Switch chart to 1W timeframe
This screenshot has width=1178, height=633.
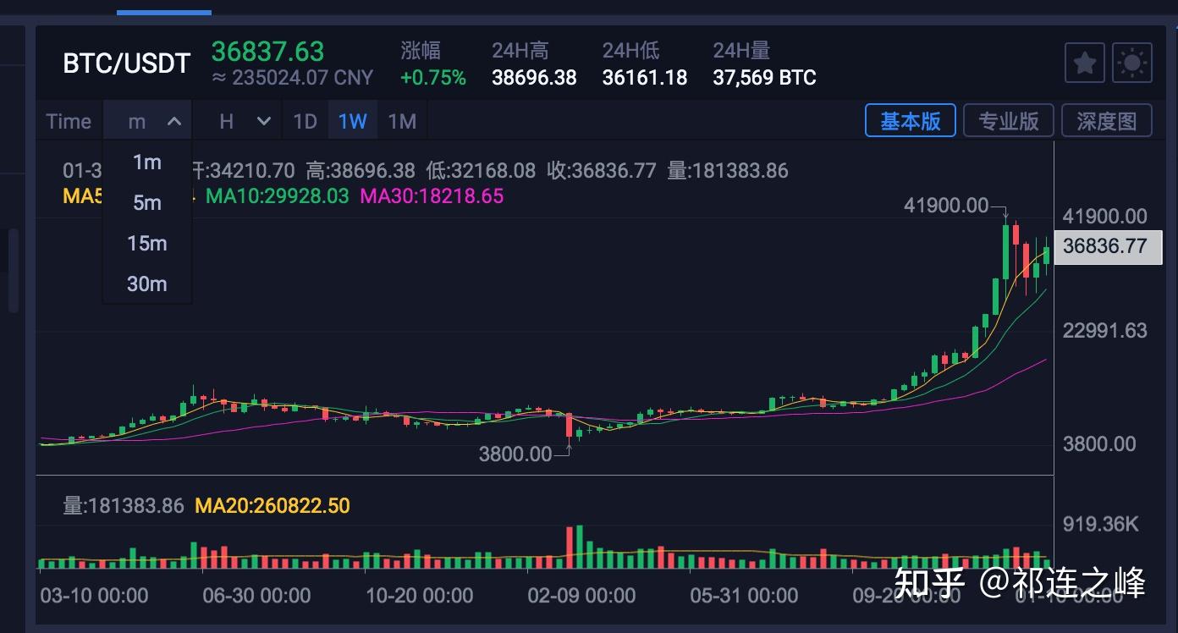tap(352, 121)
